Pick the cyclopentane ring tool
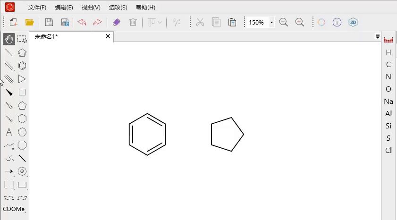Screen dimensions: 397x220 [22, 105]
